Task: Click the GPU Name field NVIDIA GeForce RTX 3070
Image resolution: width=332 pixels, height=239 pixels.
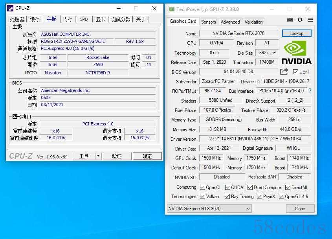Action: point(238,33)
